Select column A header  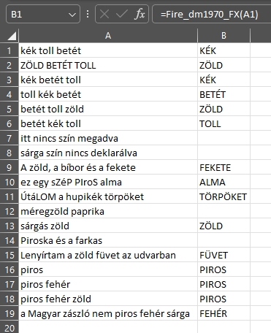click(x=108, y=36)
